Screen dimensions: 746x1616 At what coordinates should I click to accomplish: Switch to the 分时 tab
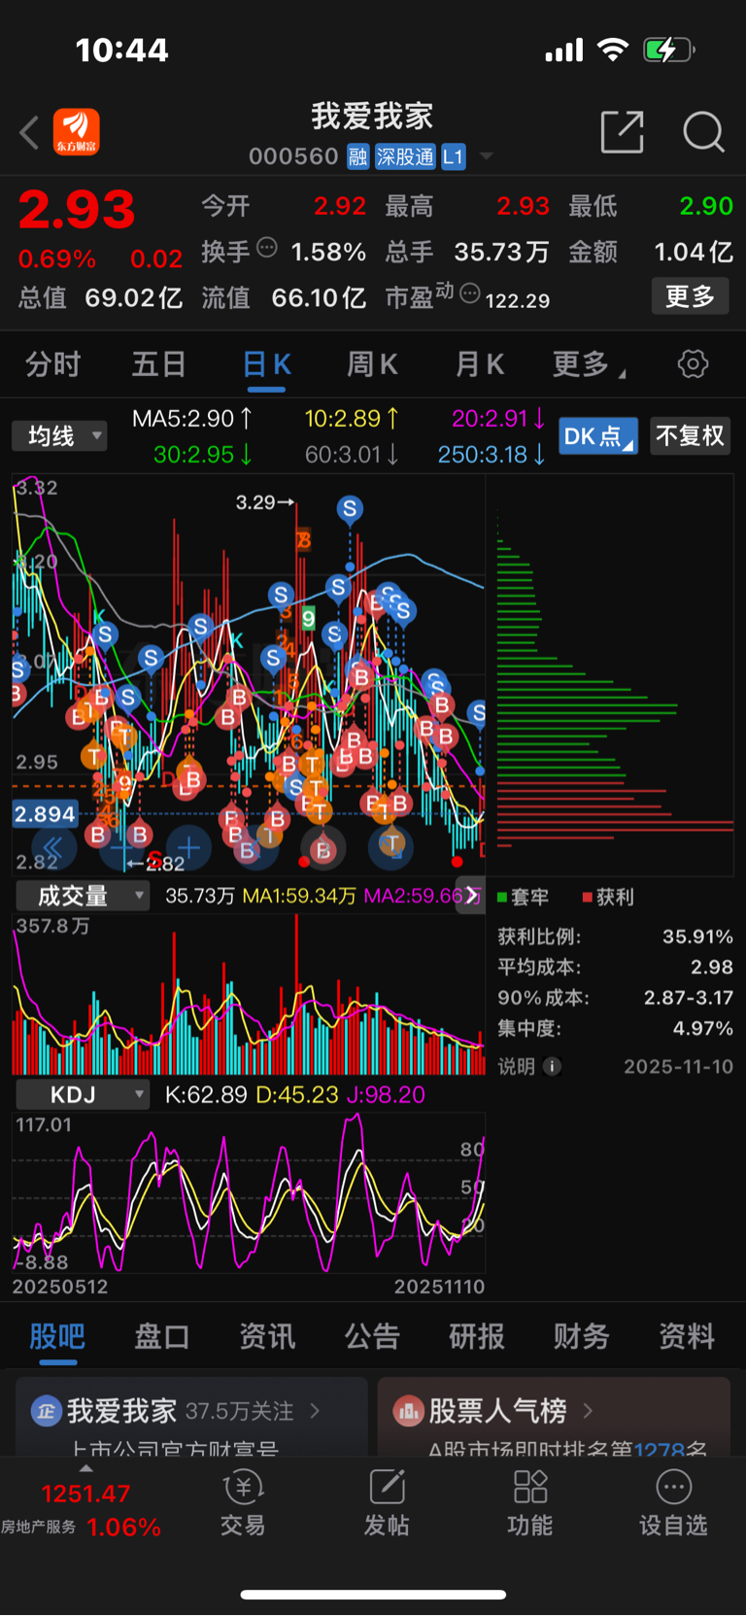tap(52, 364)
